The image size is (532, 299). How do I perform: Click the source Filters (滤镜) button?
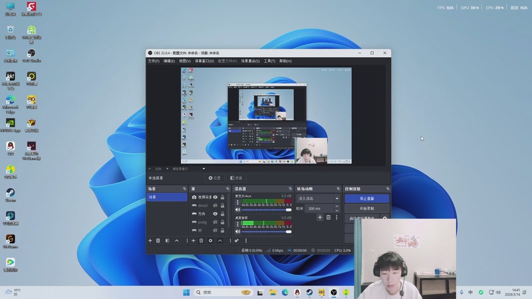tap(236, 178)
